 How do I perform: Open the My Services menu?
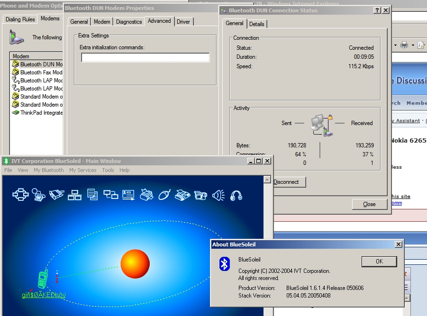(x=83, y=170)
